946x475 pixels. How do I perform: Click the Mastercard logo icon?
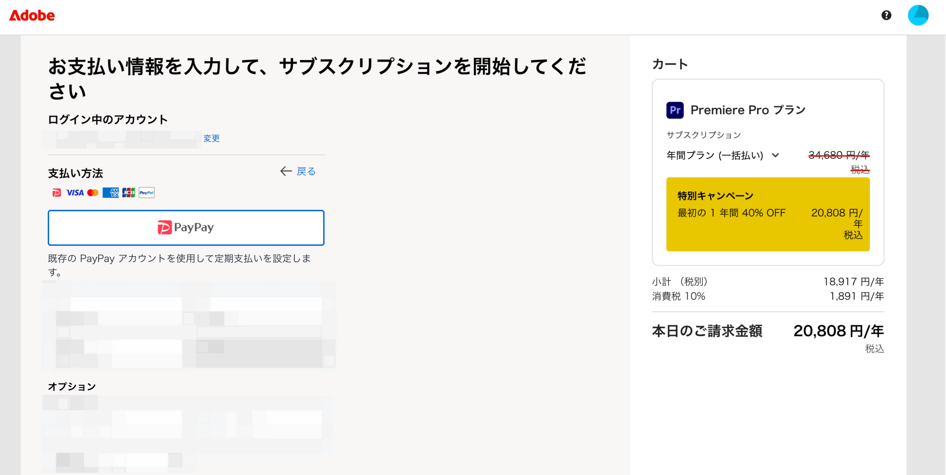coord(93,193)
